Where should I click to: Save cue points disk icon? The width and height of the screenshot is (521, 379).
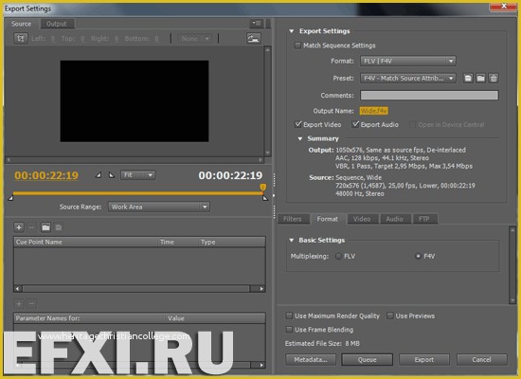pos(59,227)
